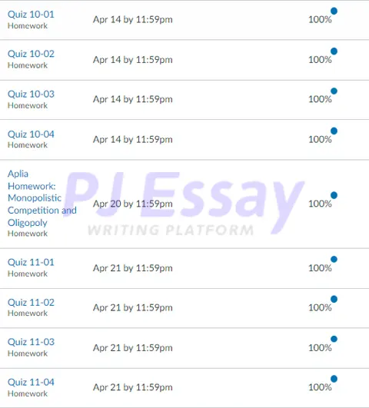Click the blue unread dot for Quiz 11-02
Image resolution: width=369 pixels, height=408 pixels.
[334, 299]
